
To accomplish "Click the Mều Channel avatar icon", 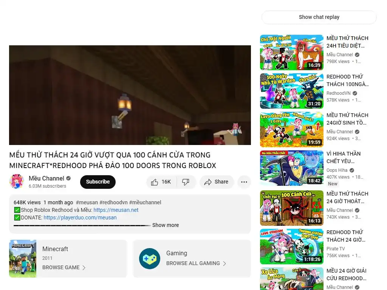I will coord(17,182).
